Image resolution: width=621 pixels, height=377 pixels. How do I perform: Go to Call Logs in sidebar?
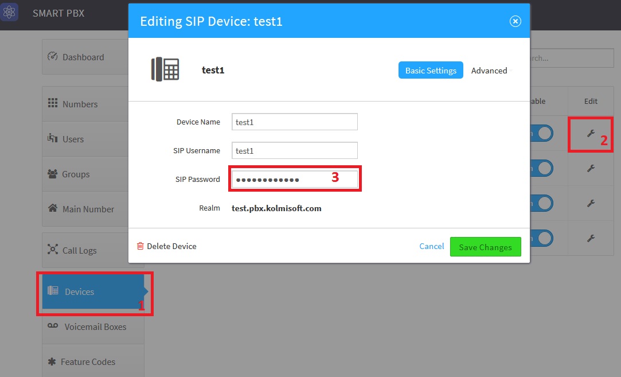[79, 250]
